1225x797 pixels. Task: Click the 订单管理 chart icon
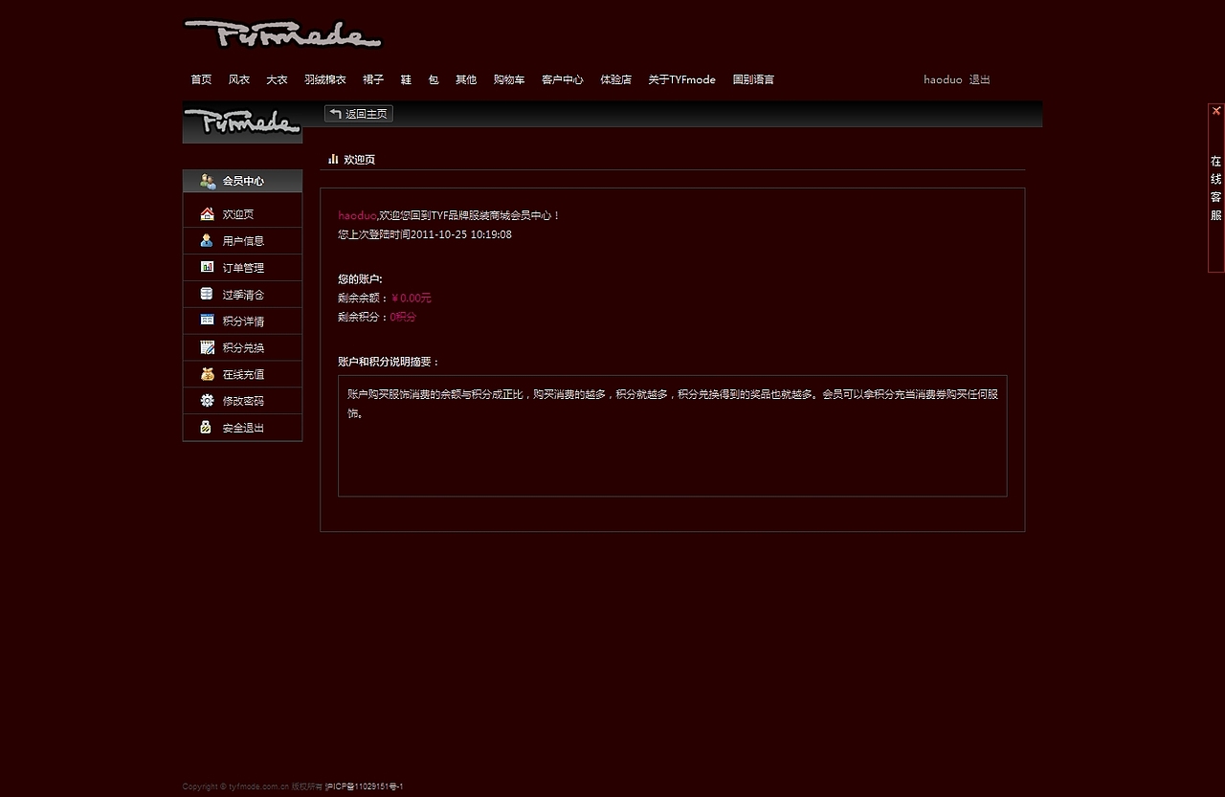coord(207,267)
